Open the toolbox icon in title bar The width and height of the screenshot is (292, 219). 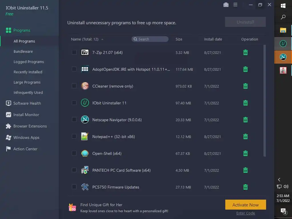point(226,5)
